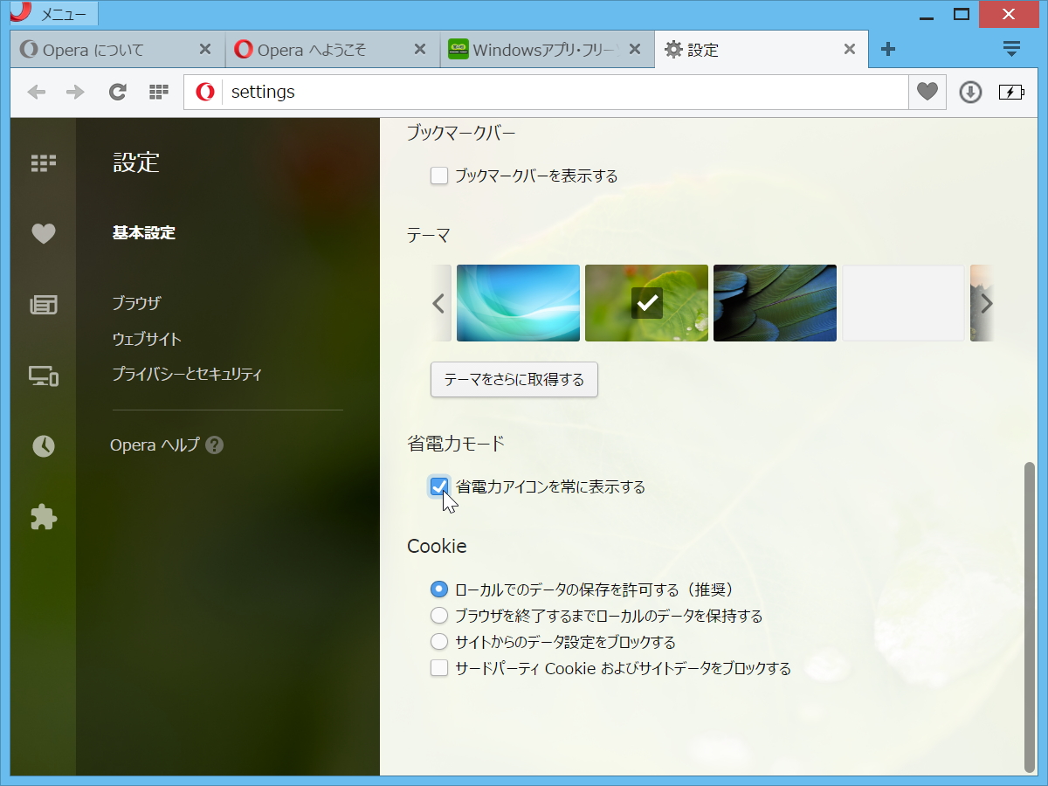Select the extensions puzzle icon in the sidebar
This screenshot has width=1048, height=786.
tap(44, 517)
